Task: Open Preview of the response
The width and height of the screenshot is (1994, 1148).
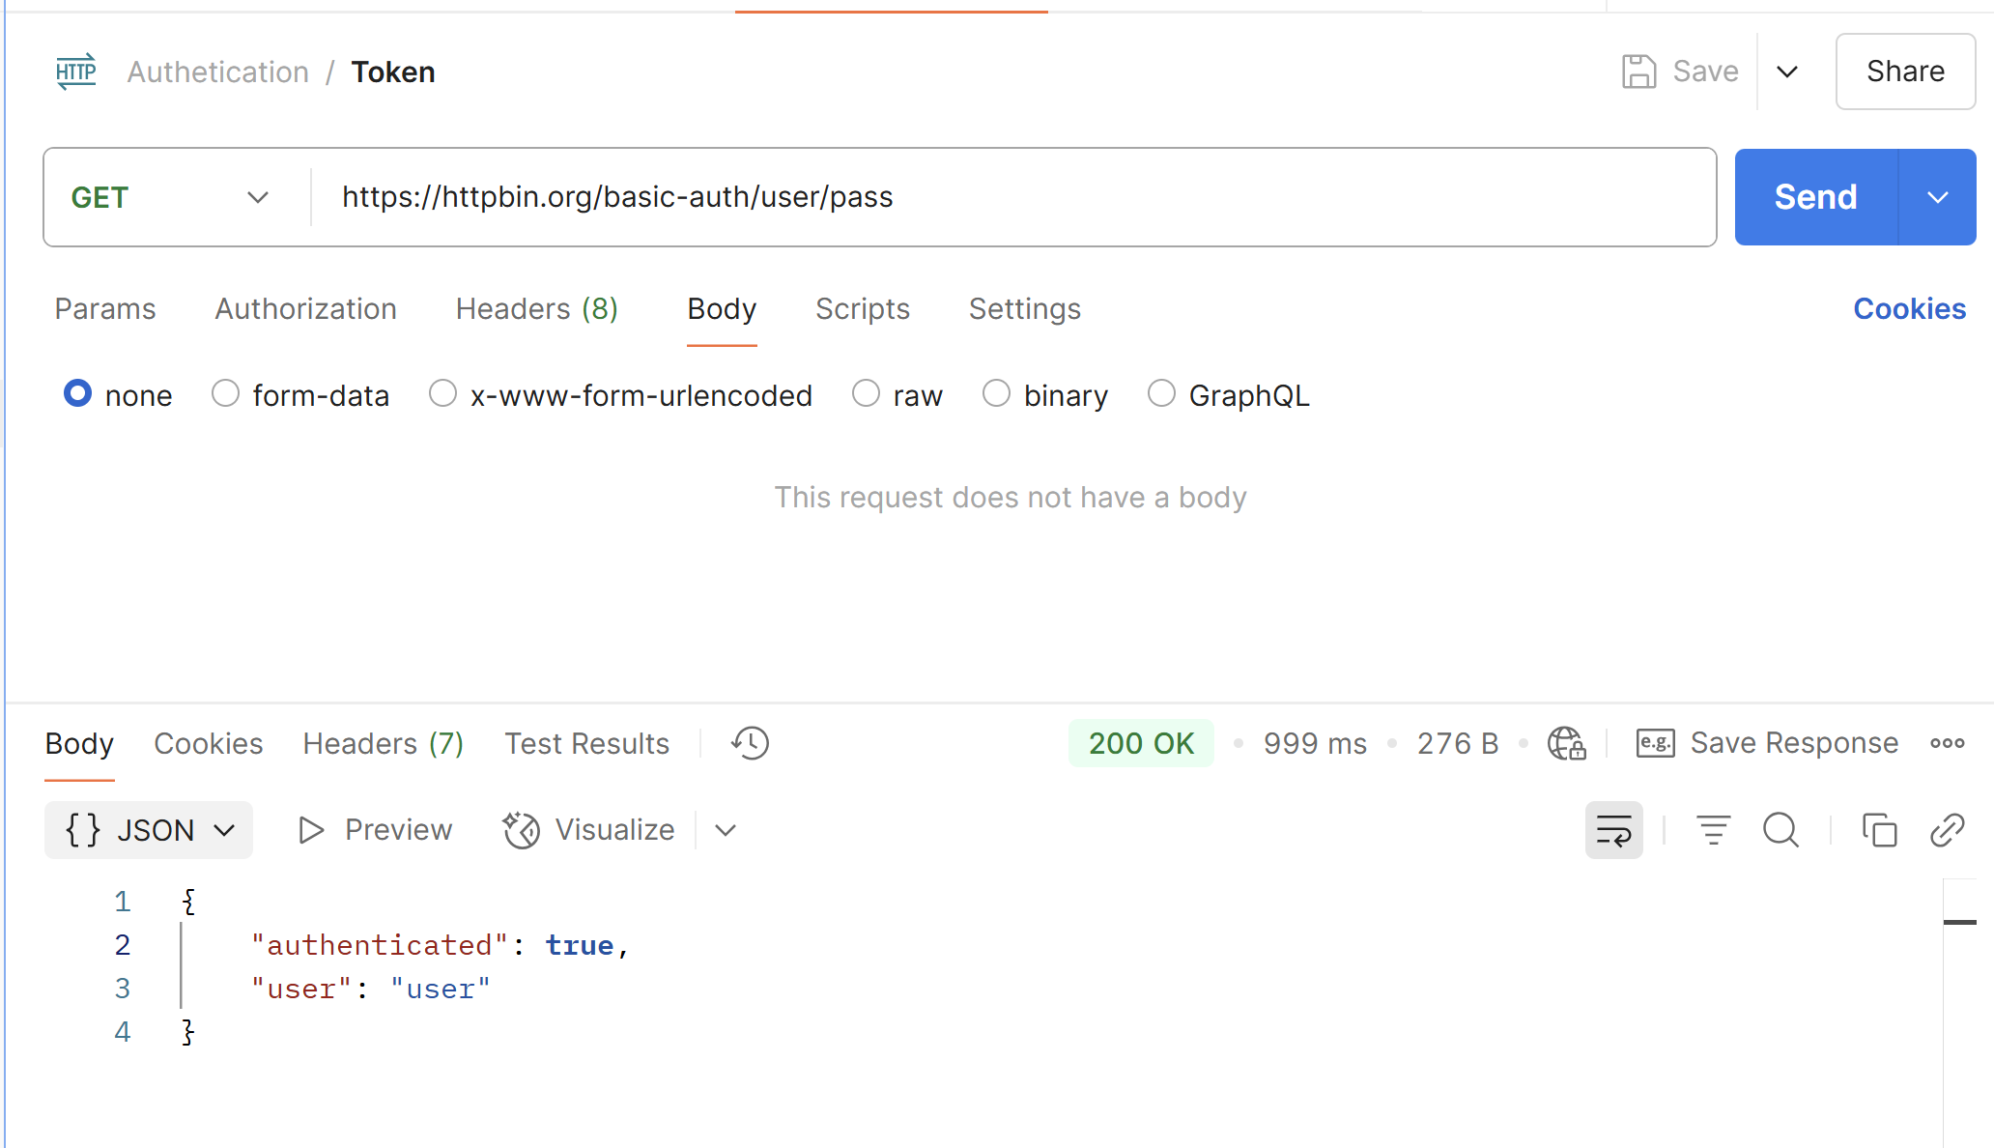Action: (375, 829)
